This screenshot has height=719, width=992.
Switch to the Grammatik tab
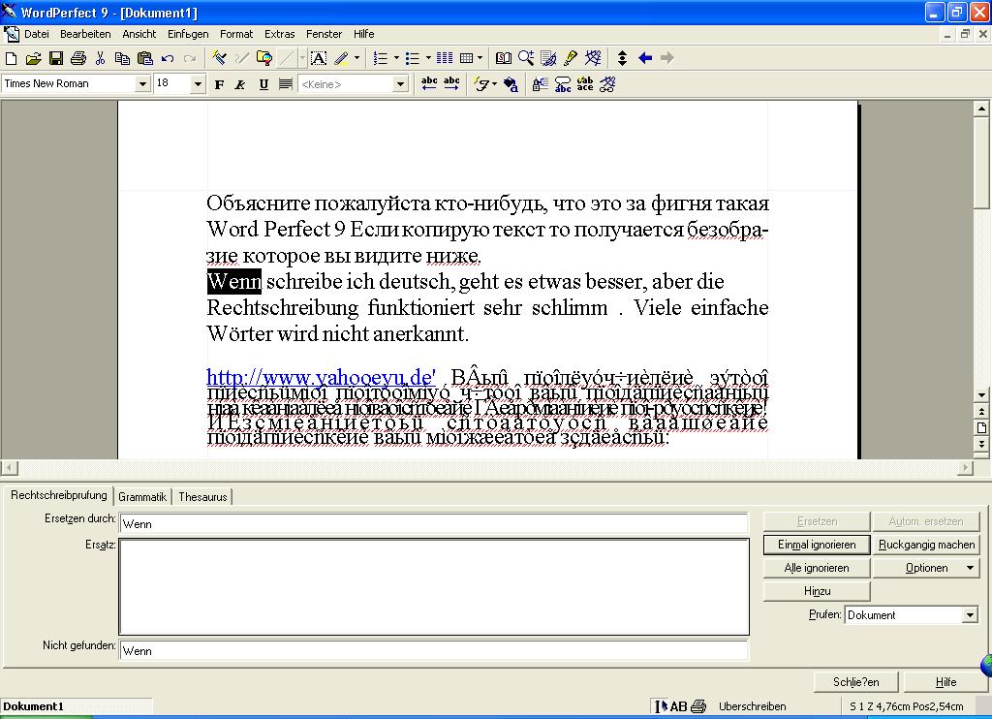[142, 497]
